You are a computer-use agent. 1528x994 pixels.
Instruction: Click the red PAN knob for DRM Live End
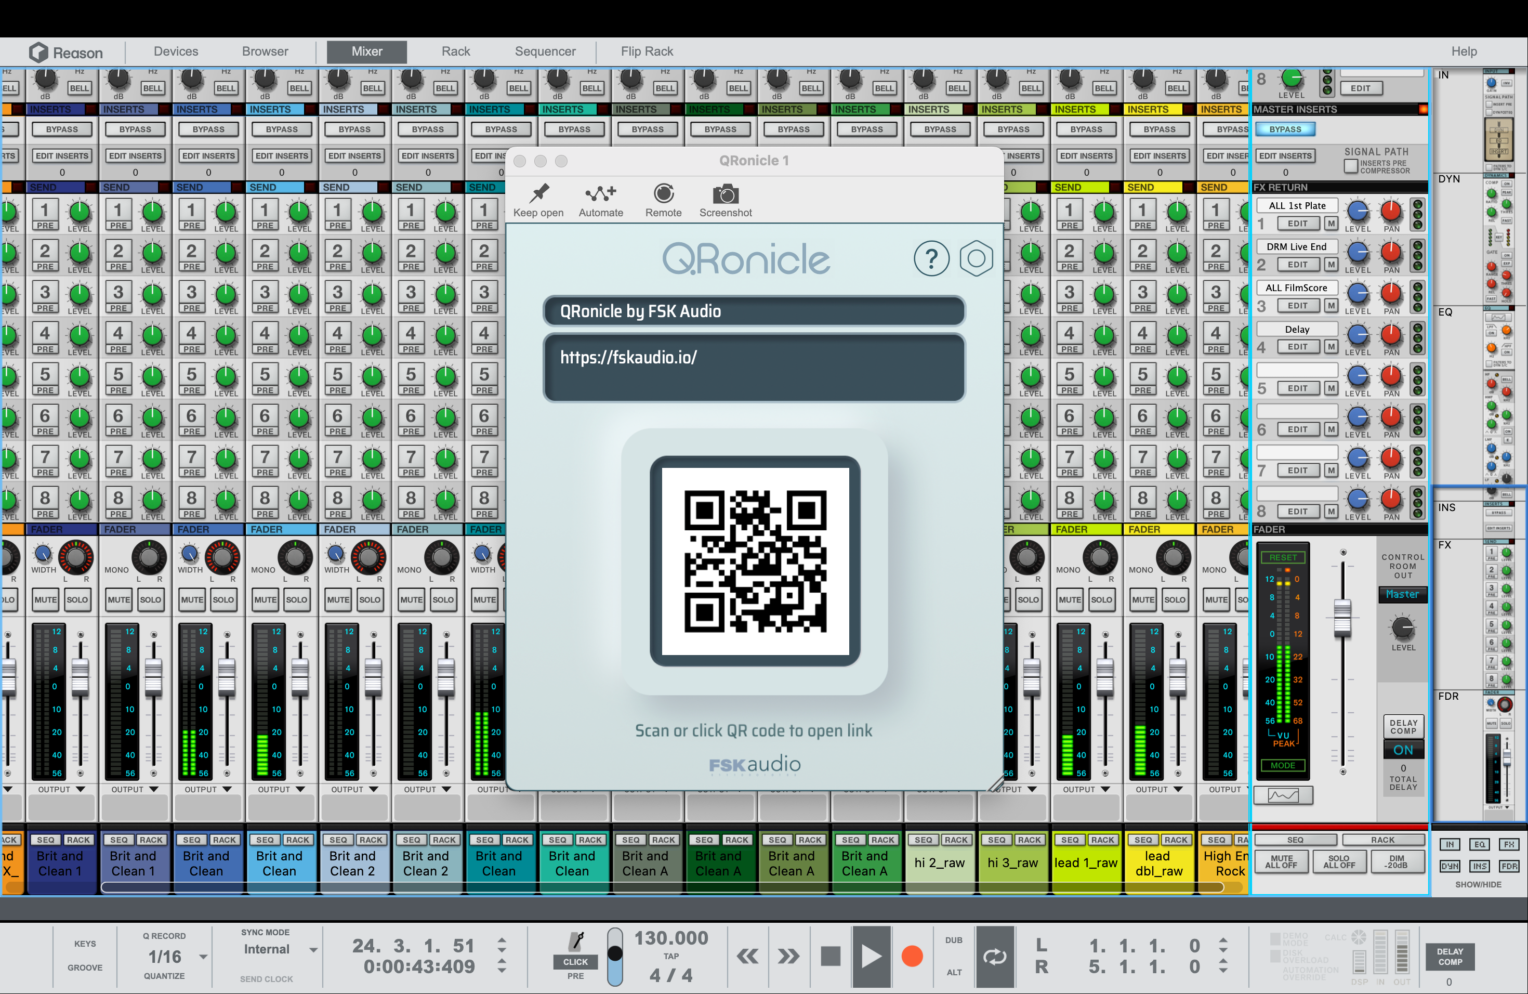(x=1391, y=252)
